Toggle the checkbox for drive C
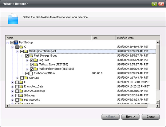 click(17, 47)
